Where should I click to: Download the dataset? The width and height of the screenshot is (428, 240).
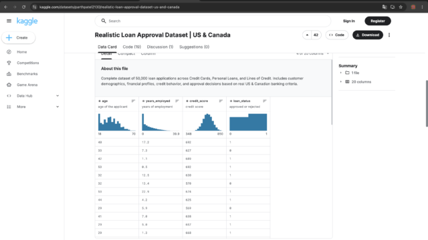point(368,35)
